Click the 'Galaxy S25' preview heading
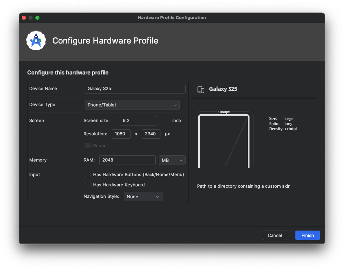 coord(223,89)
